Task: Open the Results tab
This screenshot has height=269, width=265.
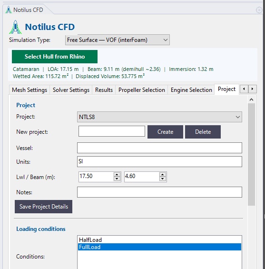Action: 104,90
